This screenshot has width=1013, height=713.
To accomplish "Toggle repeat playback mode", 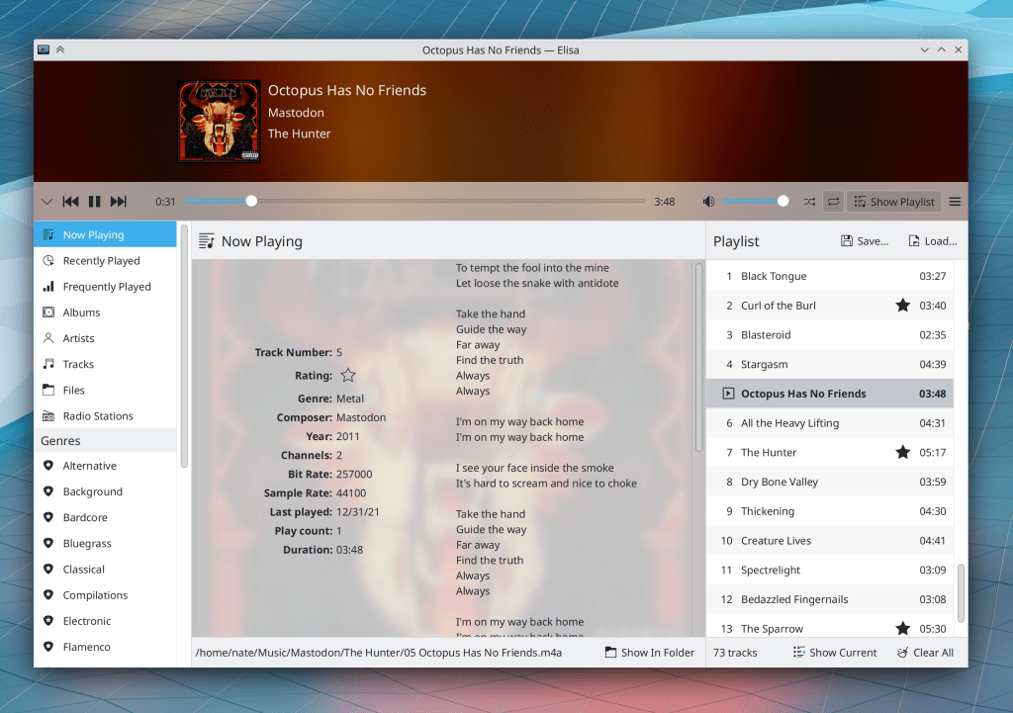I will point(833,202).
